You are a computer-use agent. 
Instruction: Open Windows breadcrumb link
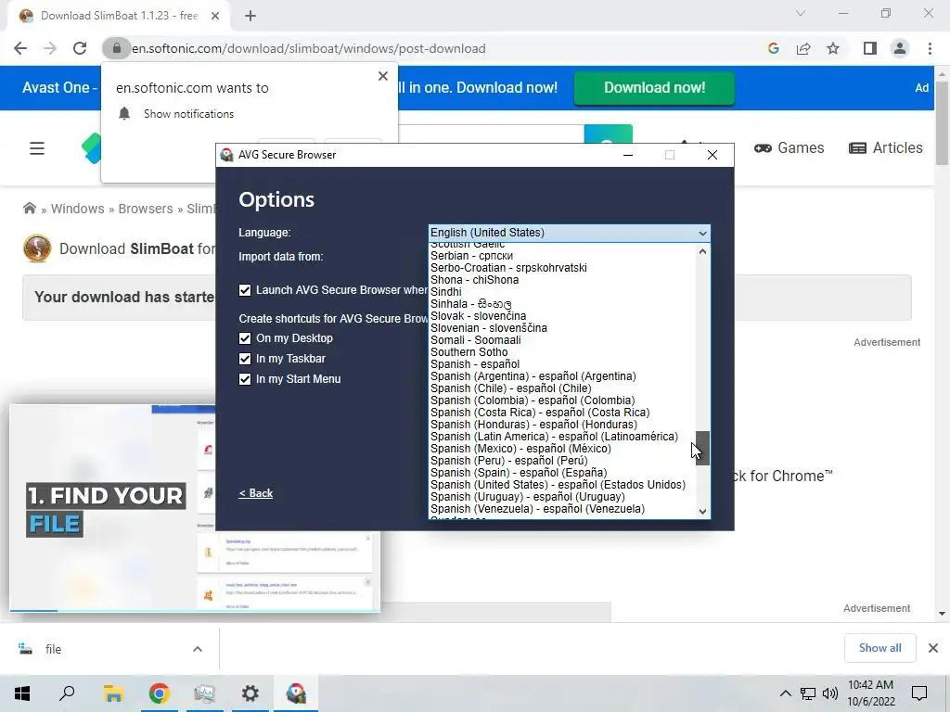pos(78,209)
